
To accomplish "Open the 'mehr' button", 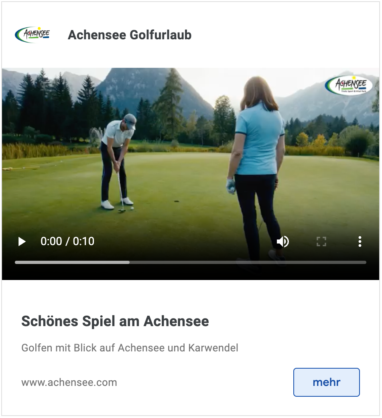I will pyautogui.click(x=326, y=382).
